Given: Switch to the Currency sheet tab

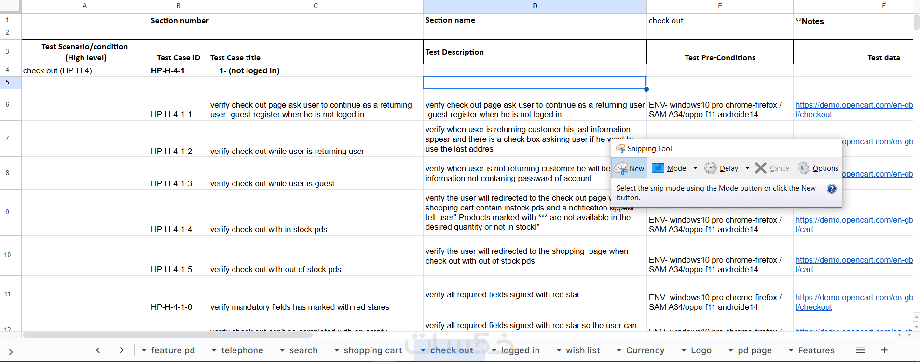Looking at the screenshot, I should (645, 350).
